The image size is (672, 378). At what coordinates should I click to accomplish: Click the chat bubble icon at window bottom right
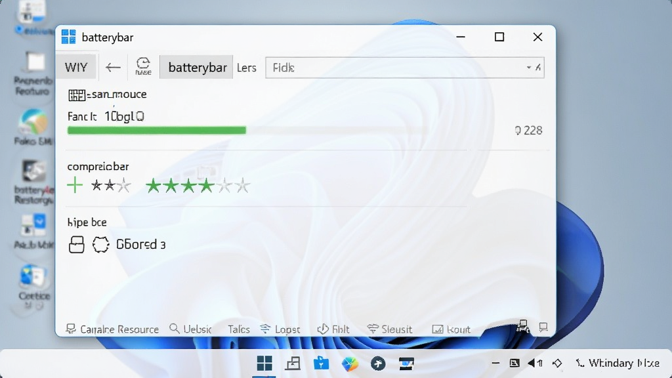click(x=543, y=327)
